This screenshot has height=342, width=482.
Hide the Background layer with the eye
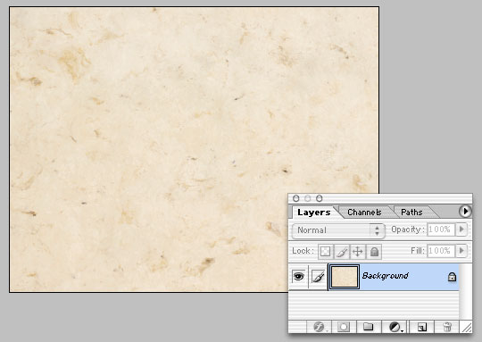(x=298, y=276)
